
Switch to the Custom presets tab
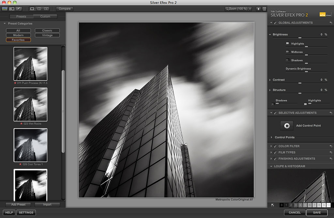45,16
